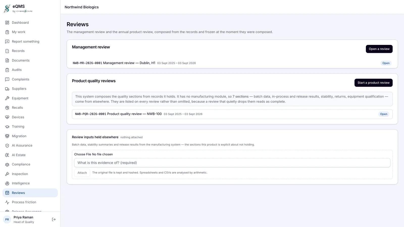Click the Report something icon
404x227 pixels.
click(x=7, y=42)
